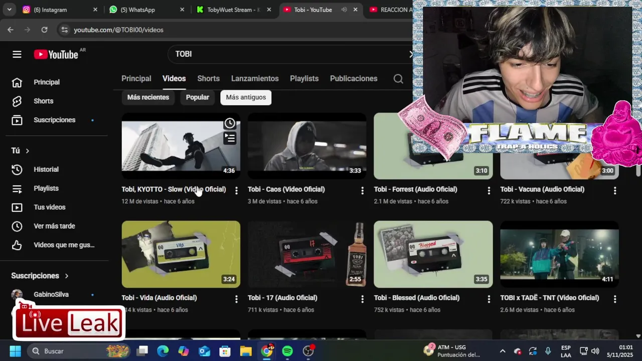This screenshot has height=361, width=642.
Task: Open options menu for Tobi - Forrest
Action: click(x=489, y=191)
